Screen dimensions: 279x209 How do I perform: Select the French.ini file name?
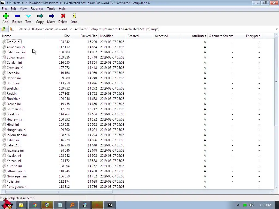tap(14, 104)
